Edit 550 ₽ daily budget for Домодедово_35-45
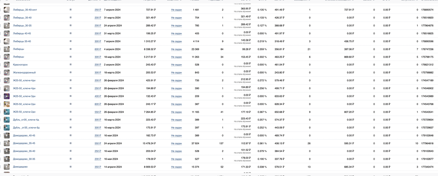Screen dimensions: 438x176 click(97, 143)
